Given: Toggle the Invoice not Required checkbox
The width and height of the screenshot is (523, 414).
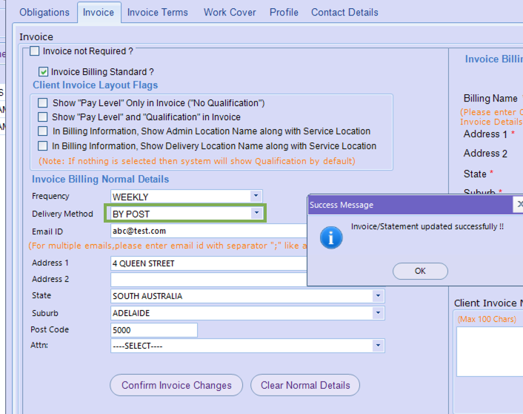Looking at the screenshot, I should (x=34, y=51).
